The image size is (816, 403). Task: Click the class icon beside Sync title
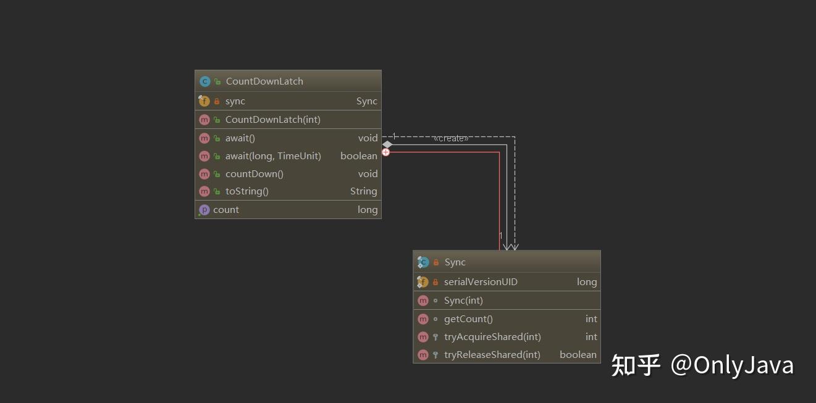[x=423, y=262]
